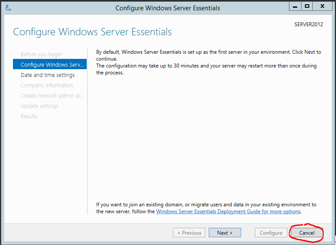This screenshot has width=336, height=245.
Task: Click the large Configure Windows Server Essentials heading
Action: click(92, 32)
